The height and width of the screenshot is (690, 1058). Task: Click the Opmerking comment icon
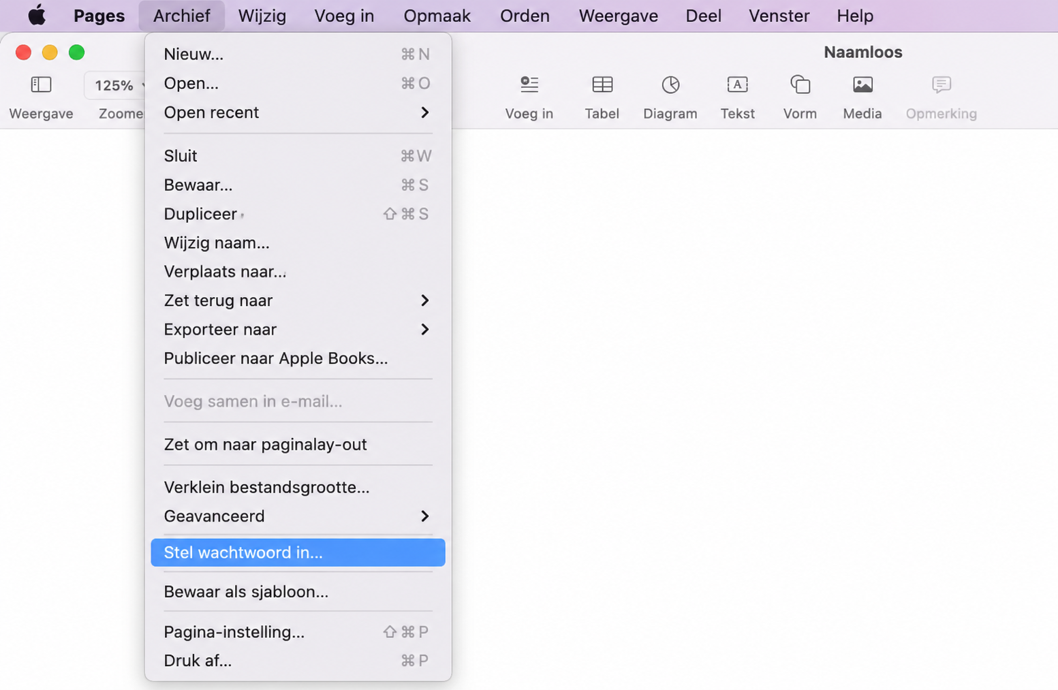click(942, 84)
